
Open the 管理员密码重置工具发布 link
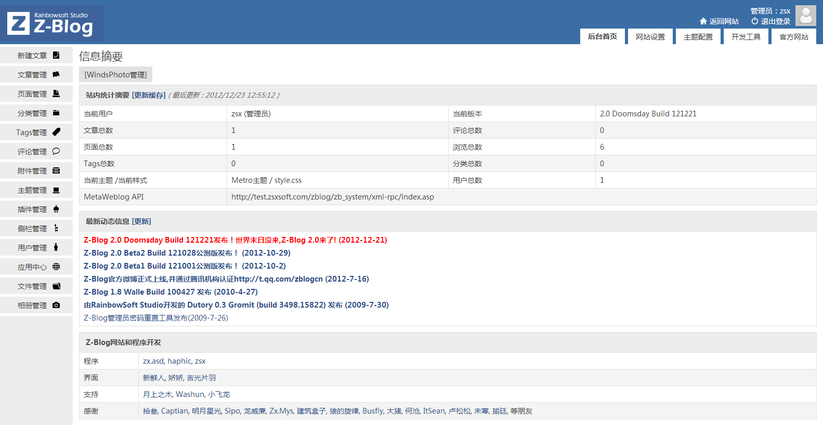tap(156, 318)
